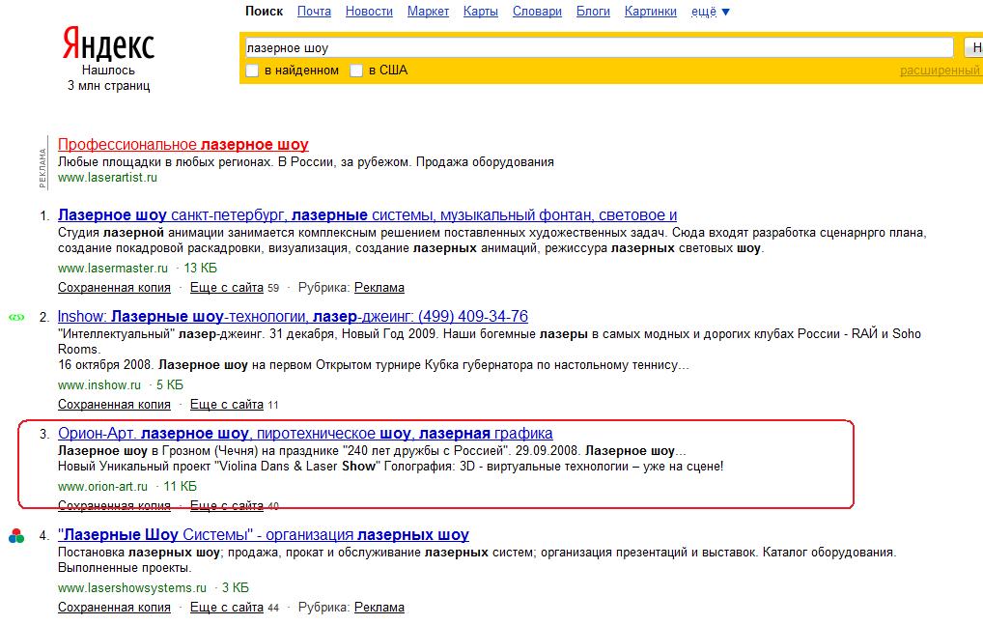The image size is (983, 625).
Task: Click the www.inshow.ru URL
Action: [x=99, y=384]
